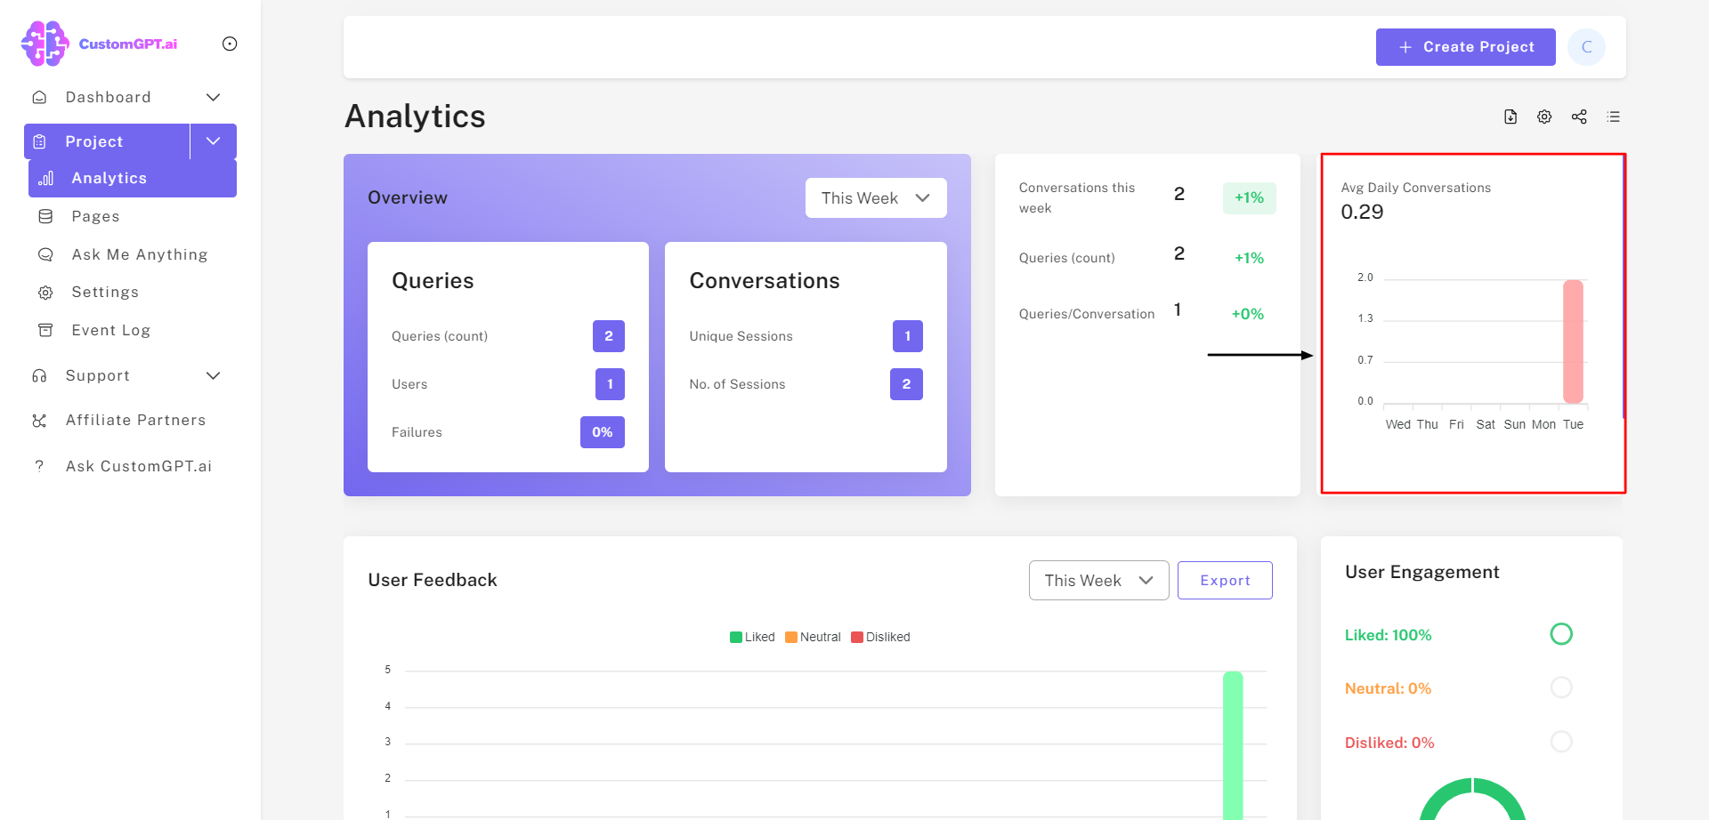Expand the Dashboard menu chevron
1709x820 pixels.
[214, 97]
